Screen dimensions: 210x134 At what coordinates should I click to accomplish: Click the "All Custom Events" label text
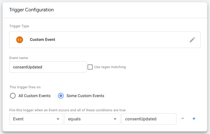pos(34,96)
